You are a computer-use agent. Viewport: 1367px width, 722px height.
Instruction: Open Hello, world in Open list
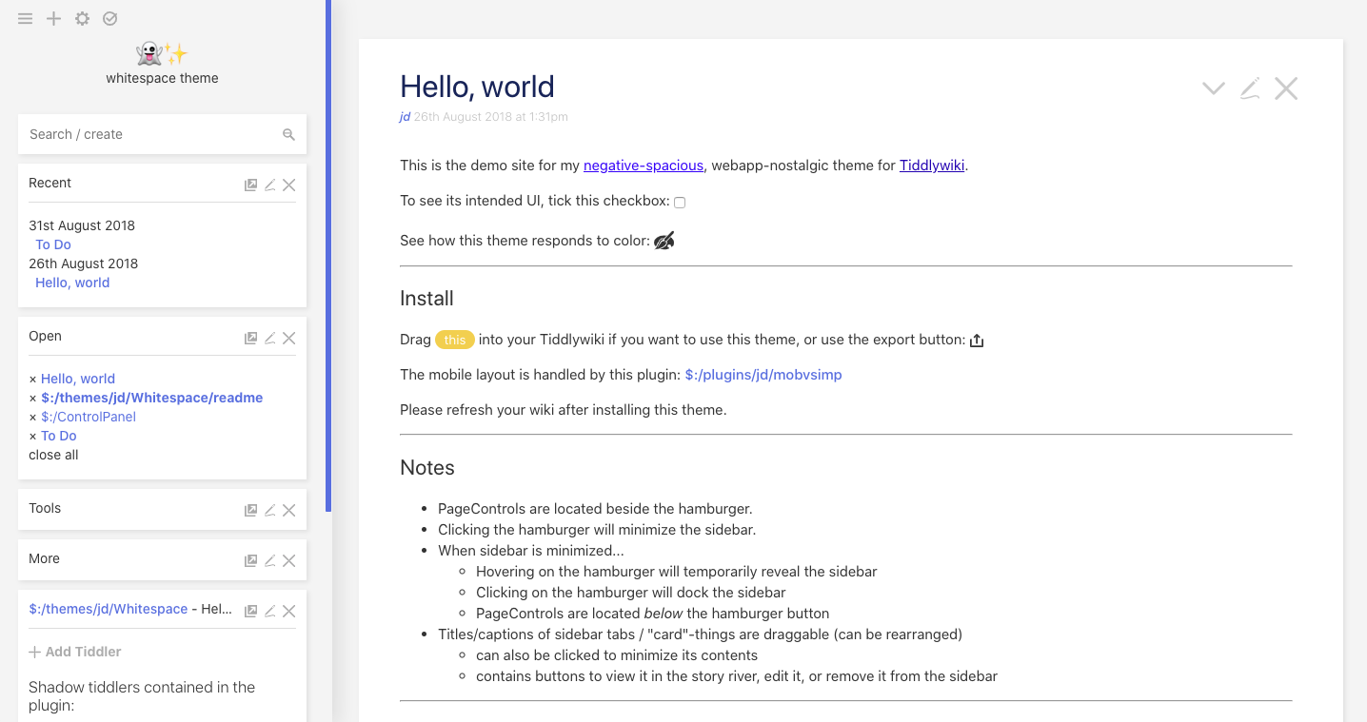(78, 379)
